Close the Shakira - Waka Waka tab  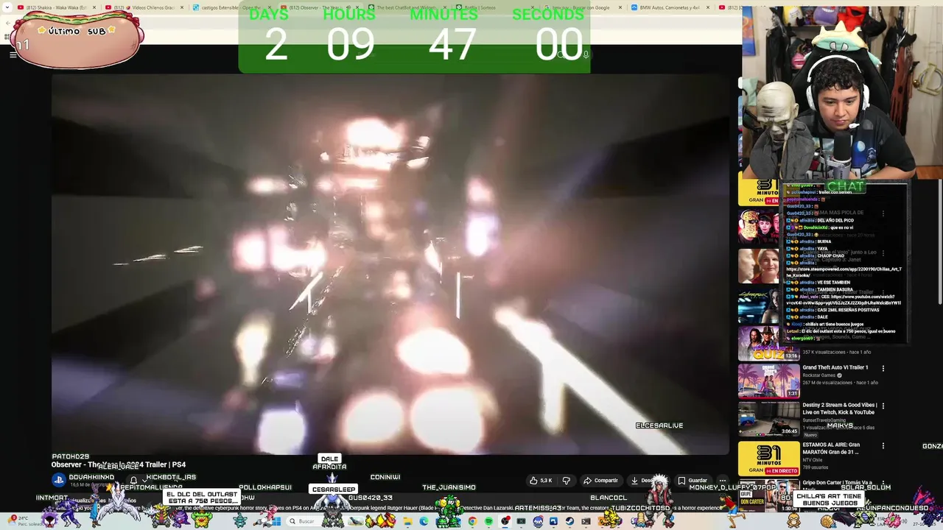(x=94, y=7)
